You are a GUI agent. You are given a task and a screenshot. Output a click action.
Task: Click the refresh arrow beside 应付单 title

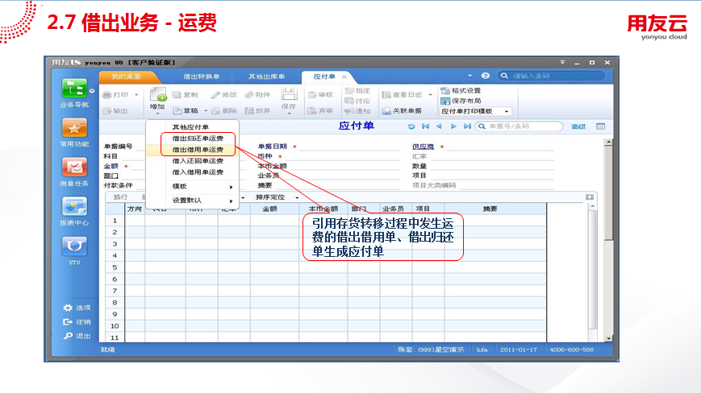(411, 126)
